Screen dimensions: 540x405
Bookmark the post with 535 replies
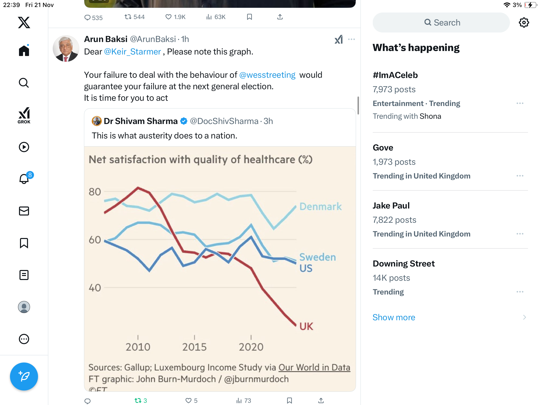249,17
